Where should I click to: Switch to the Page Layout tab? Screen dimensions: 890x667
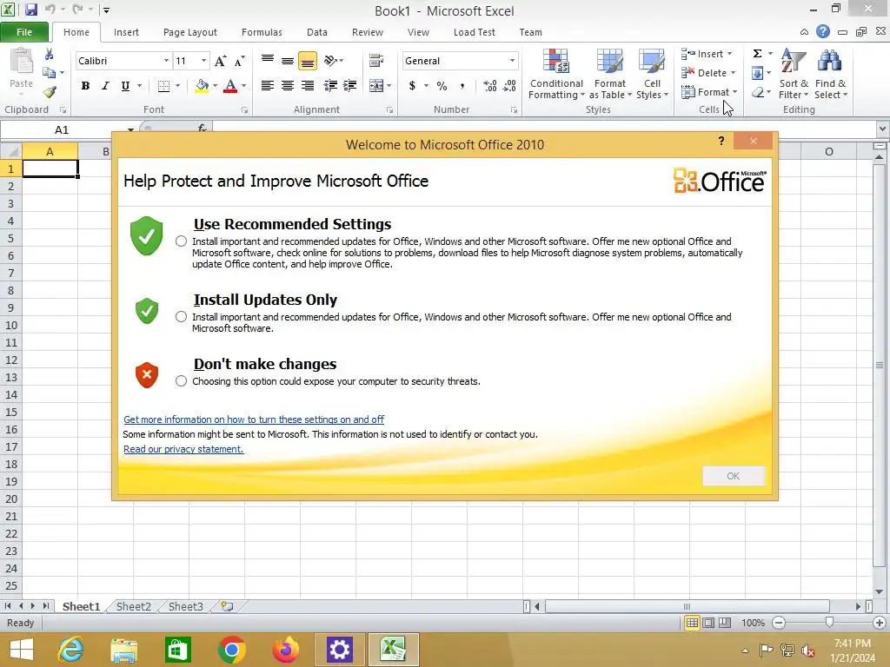click(x=190, y=32)
